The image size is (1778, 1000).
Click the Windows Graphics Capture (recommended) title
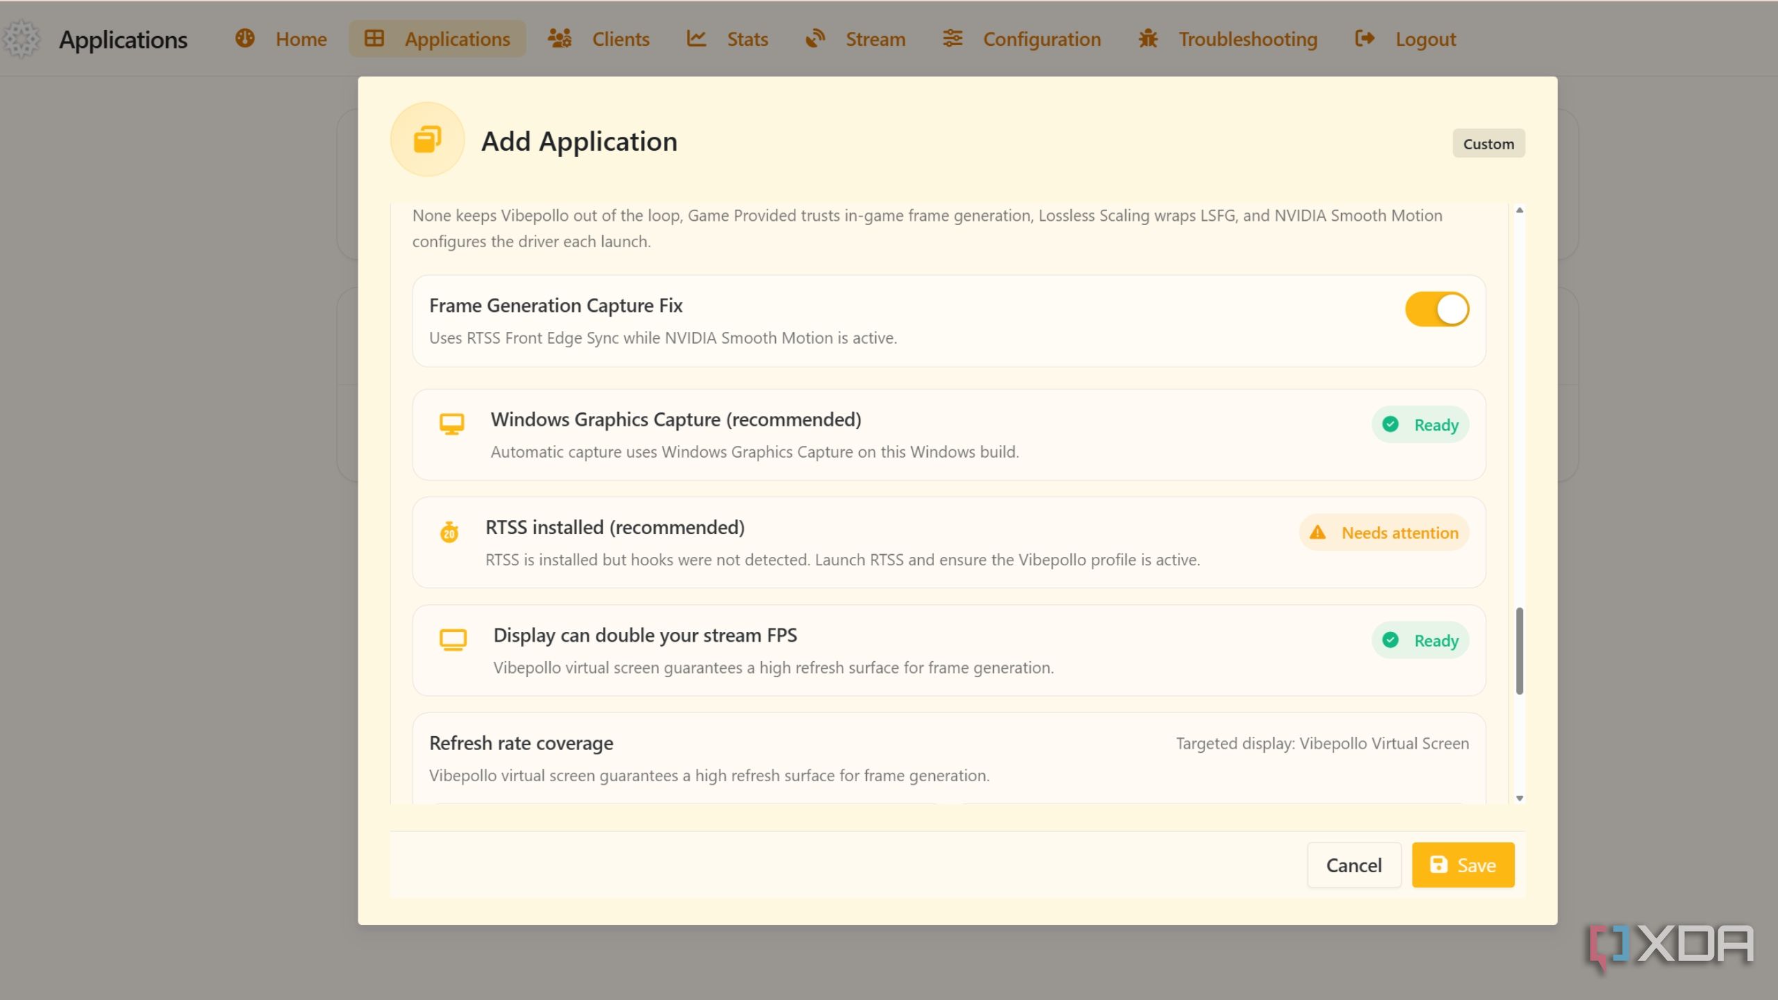tap(676, 419)
